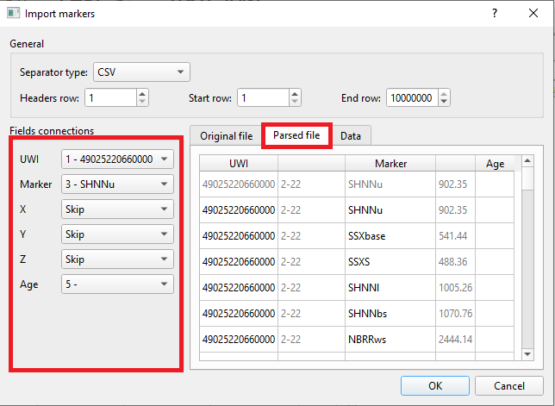
Task: Click the Headers row input field
Action: point(111,97)
